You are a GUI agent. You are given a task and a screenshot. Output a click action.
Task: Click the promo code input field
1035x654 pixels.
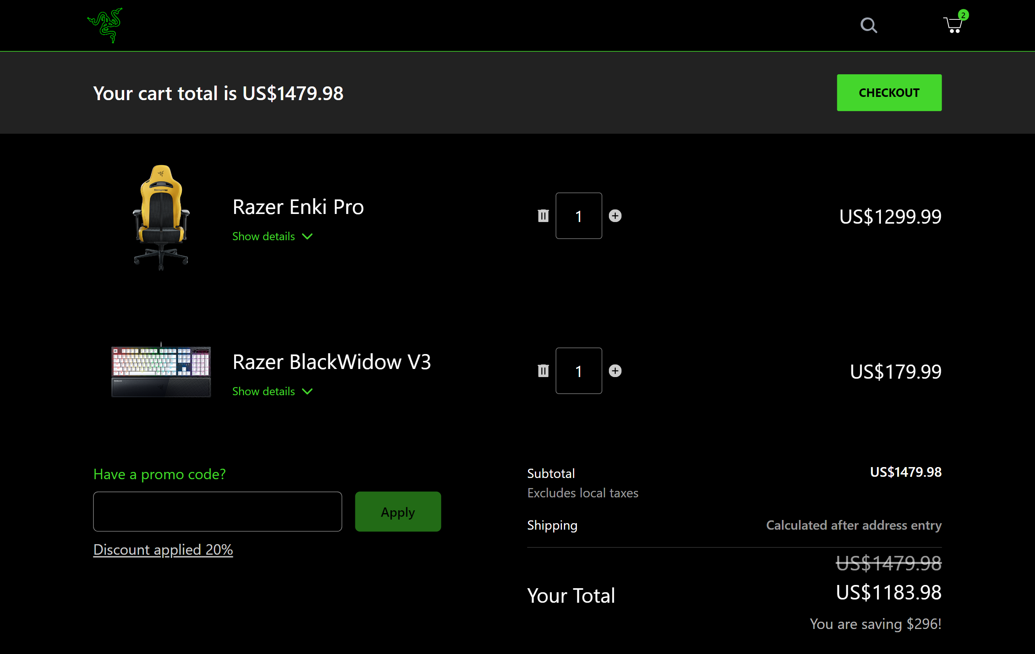(218, 511)
